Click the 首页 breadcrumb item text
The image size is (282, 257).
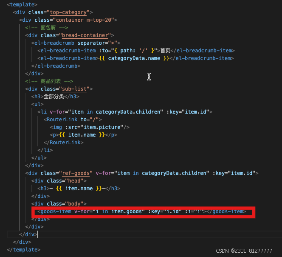(165, 51)
